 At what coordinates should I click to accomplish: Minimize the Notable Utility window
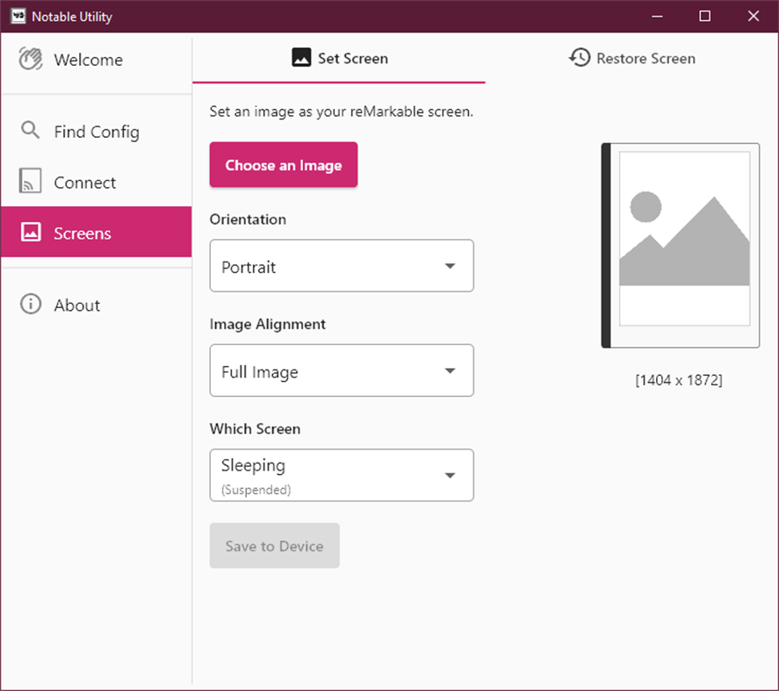(x=657, y=16)
